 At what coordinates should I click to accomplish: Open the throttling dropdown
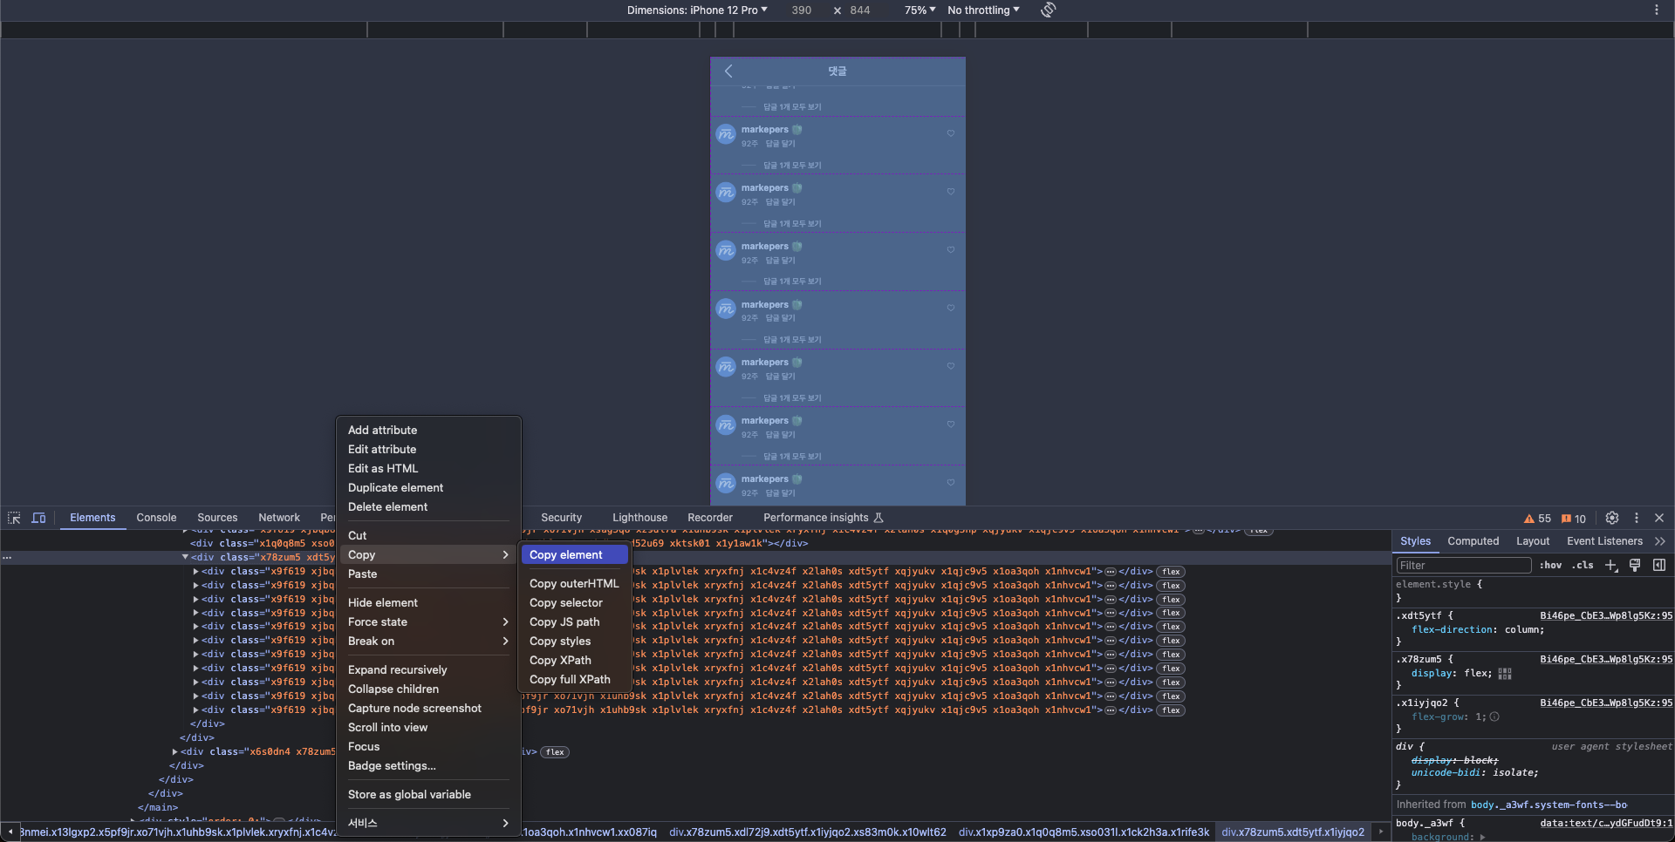pos(983,10)
